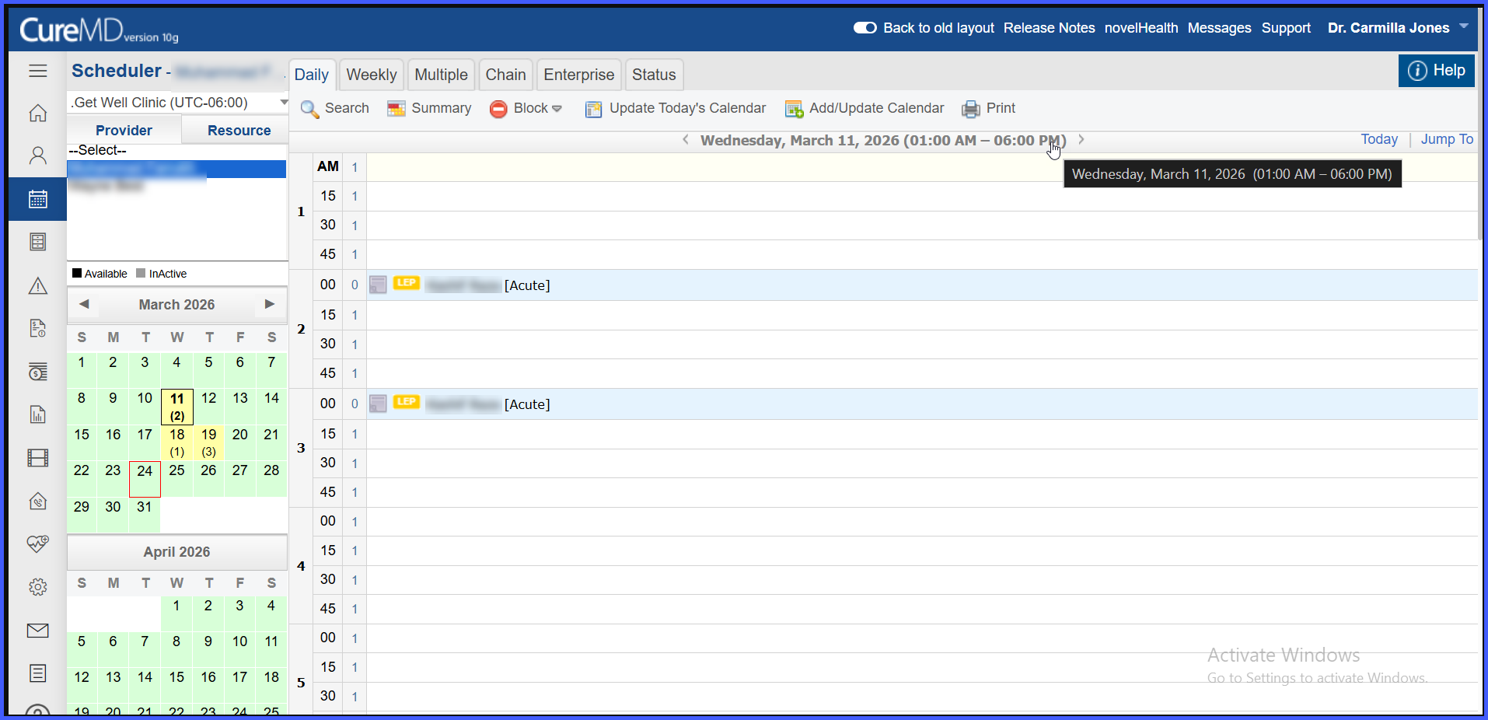Click the Help button
Screen dimensions: 1488x720
1437,71
